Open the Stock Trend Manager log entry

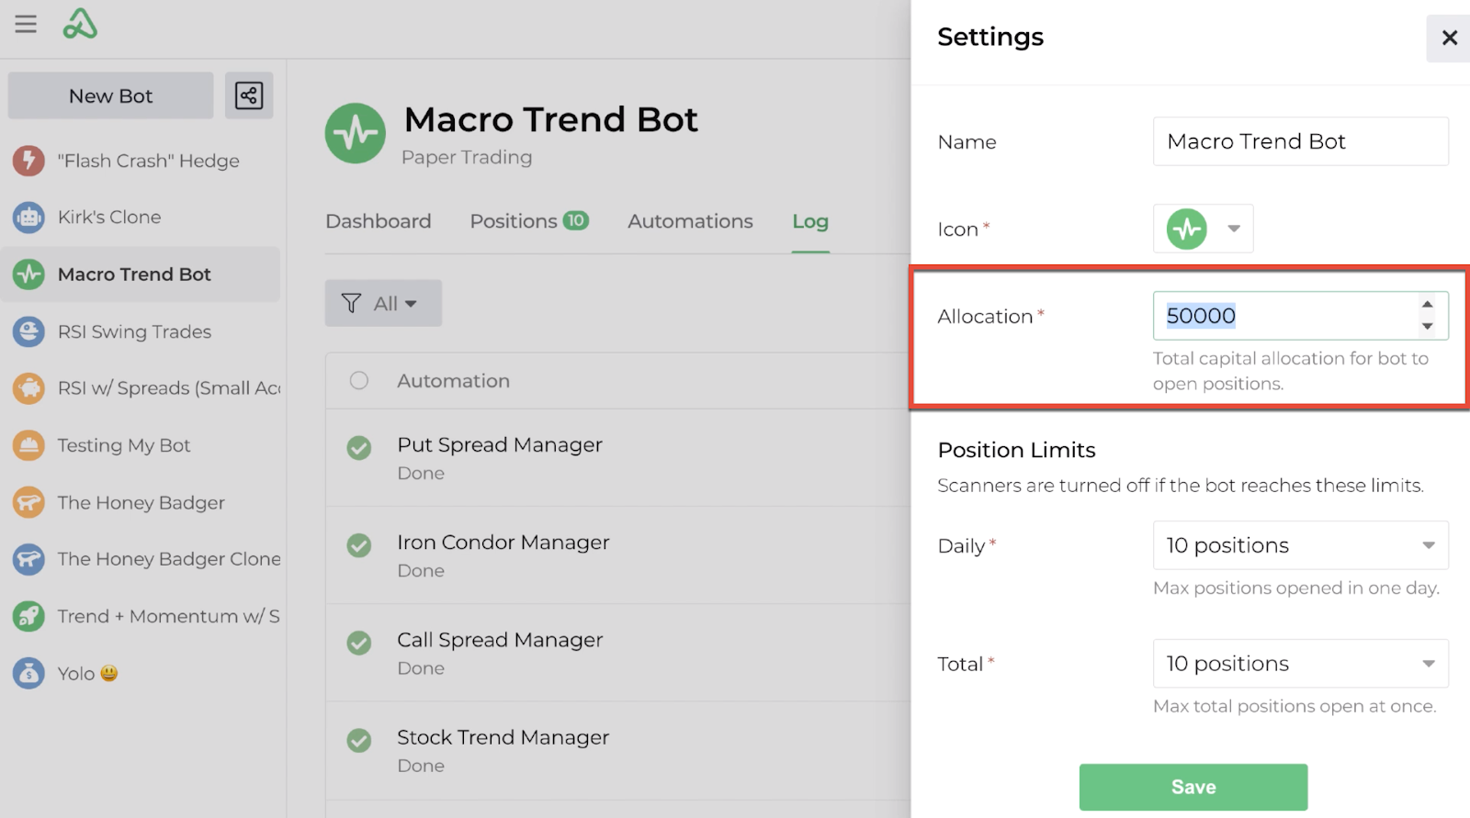[618, 750]
